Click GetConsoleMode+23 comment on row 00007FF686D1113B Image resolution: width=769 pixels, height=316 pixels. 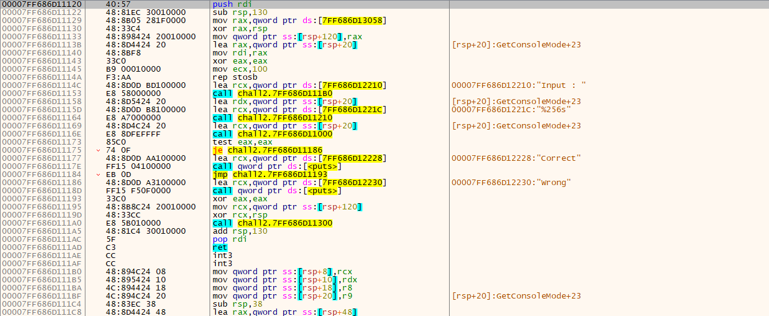pyautogui.click(x=516, y=45)
